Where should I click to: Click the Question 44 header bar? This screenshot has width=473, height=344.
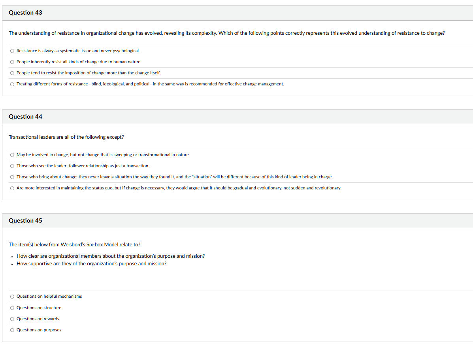tap(25, 116)
